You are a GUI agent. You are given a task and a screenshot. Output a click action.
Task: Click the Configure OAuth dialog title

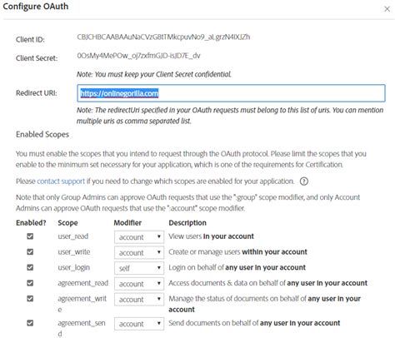tap(36, 7)
